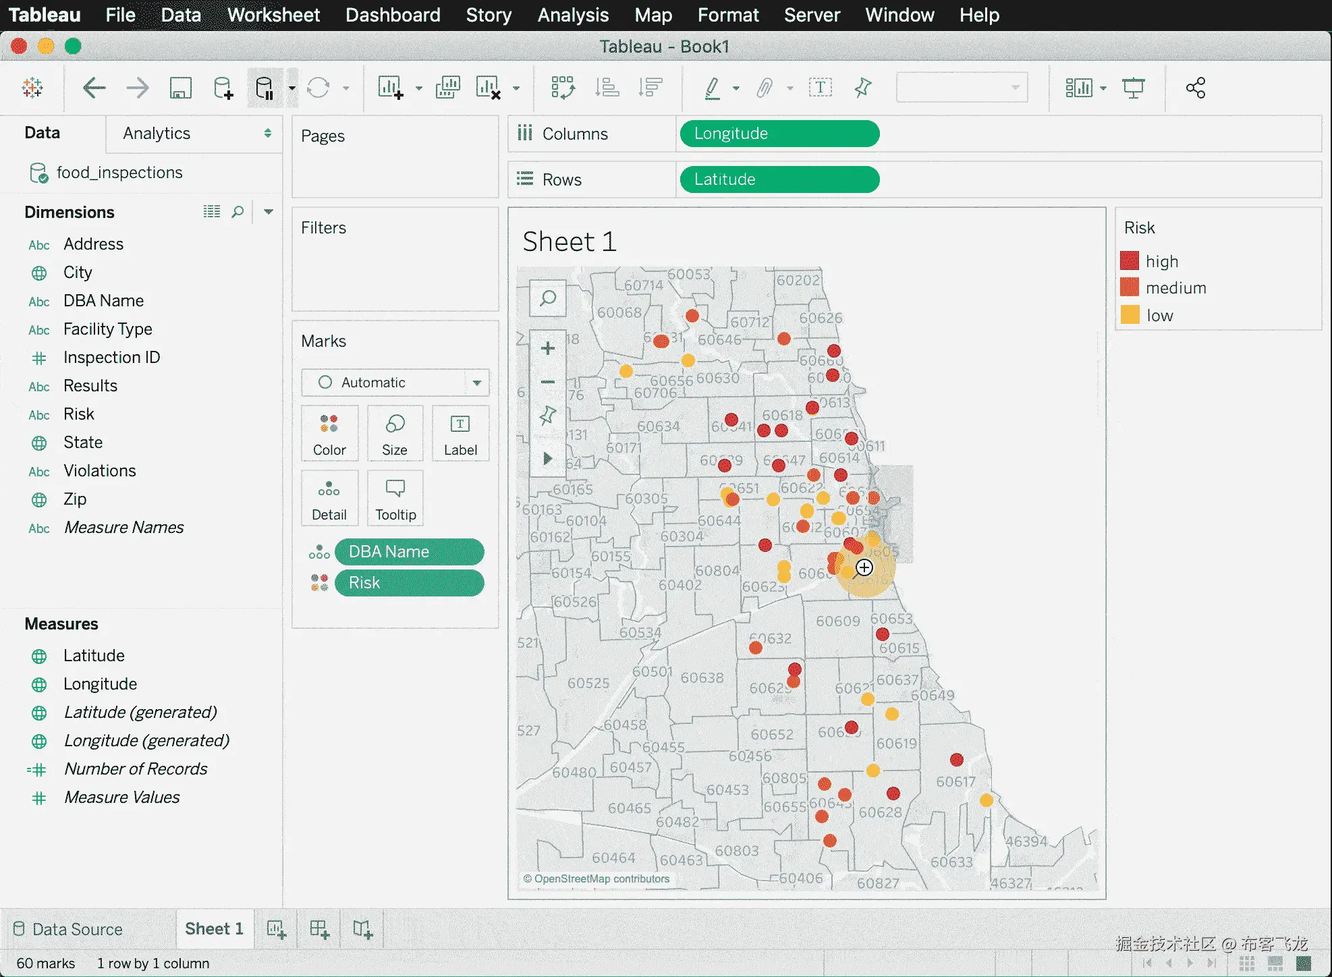Click the Color button on Marks card
The width and height of the screenshot is (1332, 977).
point(329,434)
